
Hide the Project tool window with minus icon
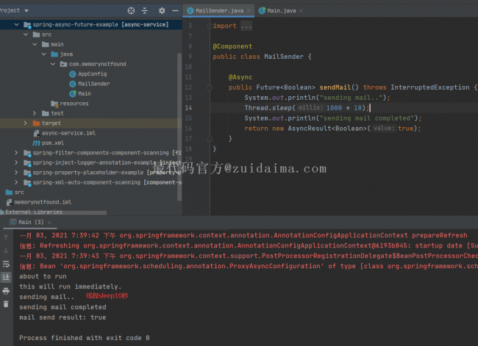coord(175,11)
